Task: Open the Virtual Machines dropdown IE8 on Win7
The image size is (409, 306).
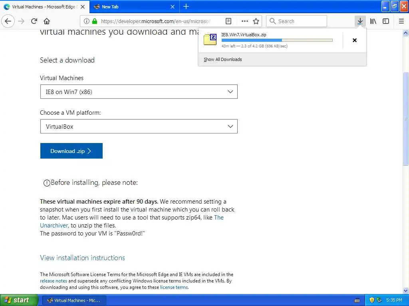Action: (139, 92)
